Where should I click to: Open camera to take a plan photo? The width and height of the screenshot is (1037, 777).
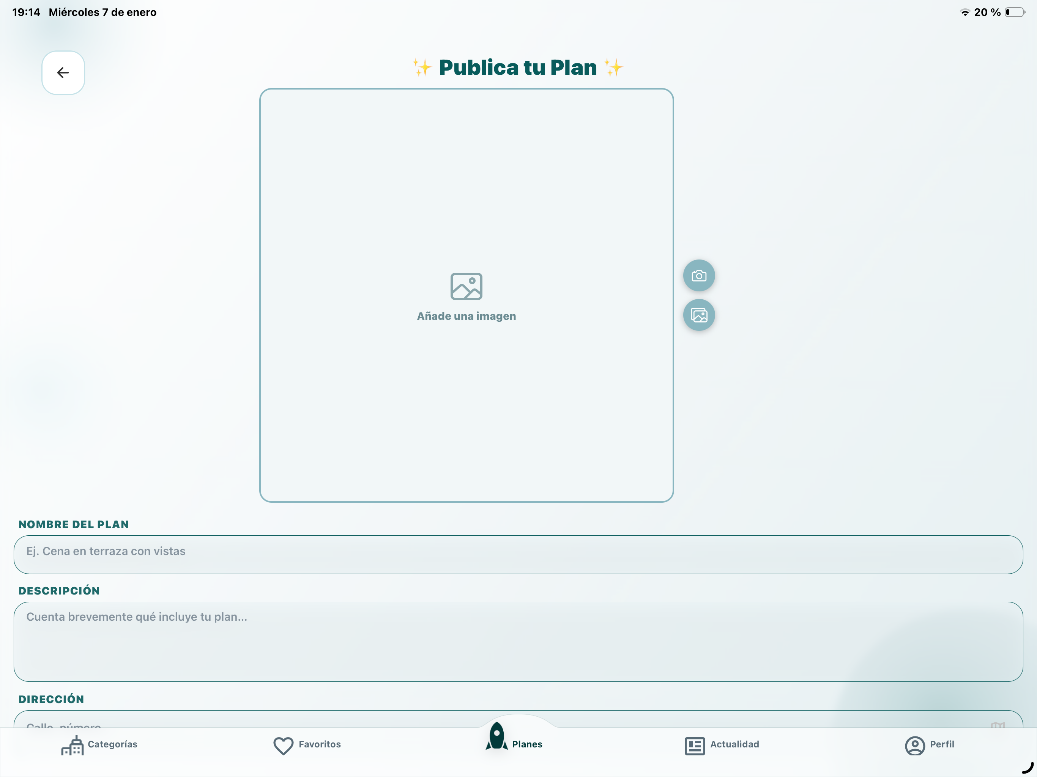click(x=698, y=275)
